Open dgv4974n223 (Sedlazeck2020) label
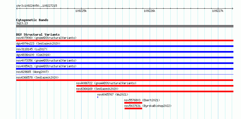The image size is (241, 119). (38, 43)
